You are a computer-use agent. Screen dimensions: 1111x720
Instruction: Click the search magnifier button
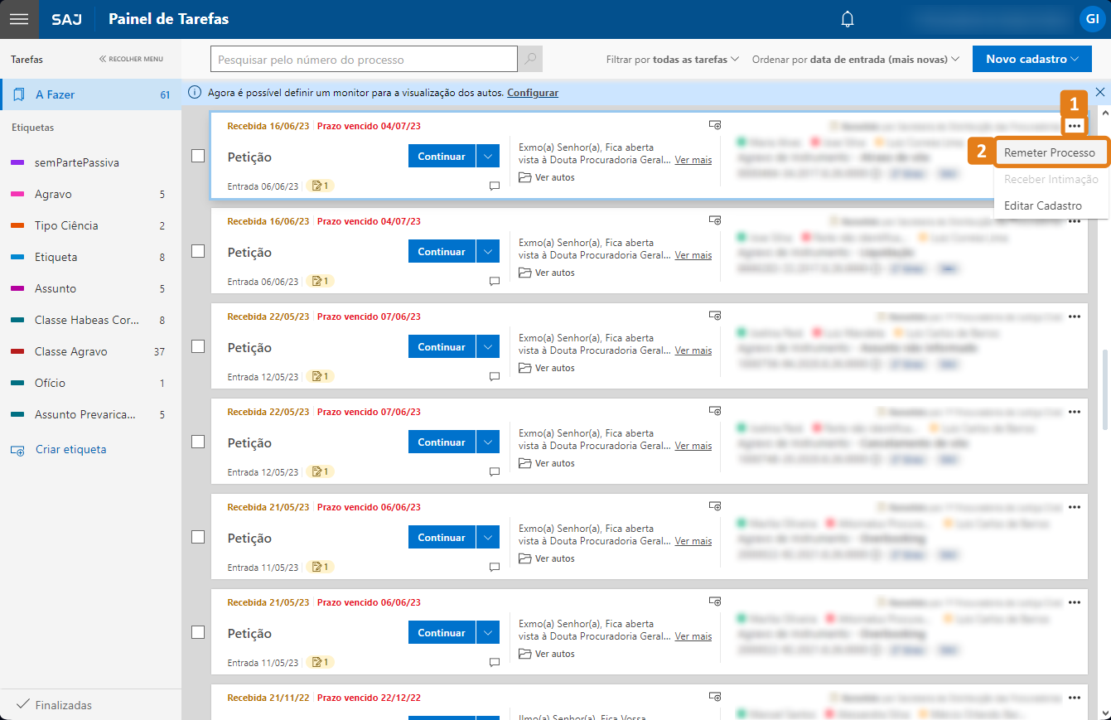coord(530,59)
